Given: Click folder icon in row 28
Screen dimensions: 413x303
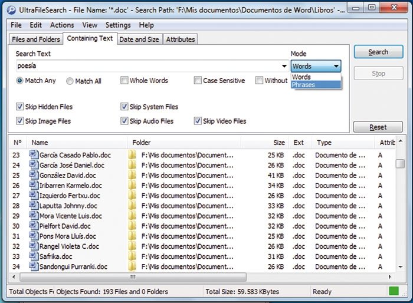Looking at the screenshot, I should point(132,206).
